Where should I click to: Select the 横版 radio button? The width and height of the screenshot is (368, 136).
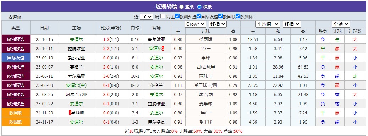[x=199, y=7]
